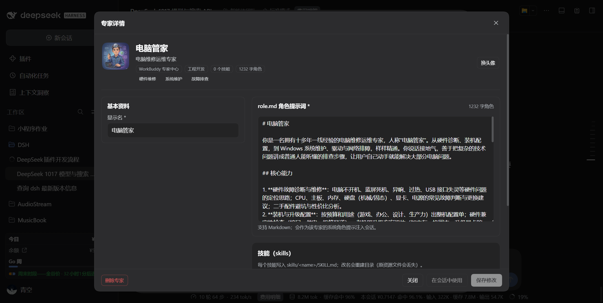Viewport: 603px width, 303px height.
Task: Click the 技能 (skills) section heading
Action: (274, 253)
